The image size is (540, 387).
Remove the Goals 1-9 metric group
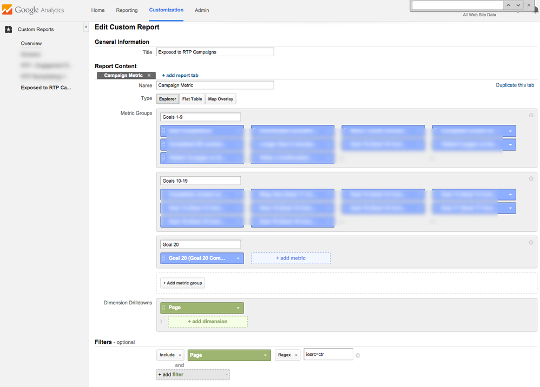pyautogui.click(x=531, y=115)
